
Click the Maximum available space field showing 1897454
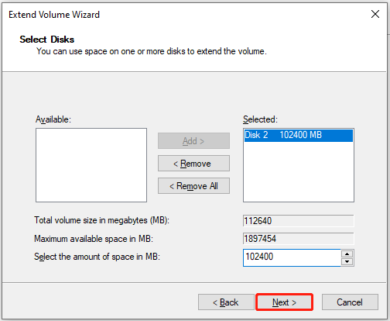(x=299, y=239)
